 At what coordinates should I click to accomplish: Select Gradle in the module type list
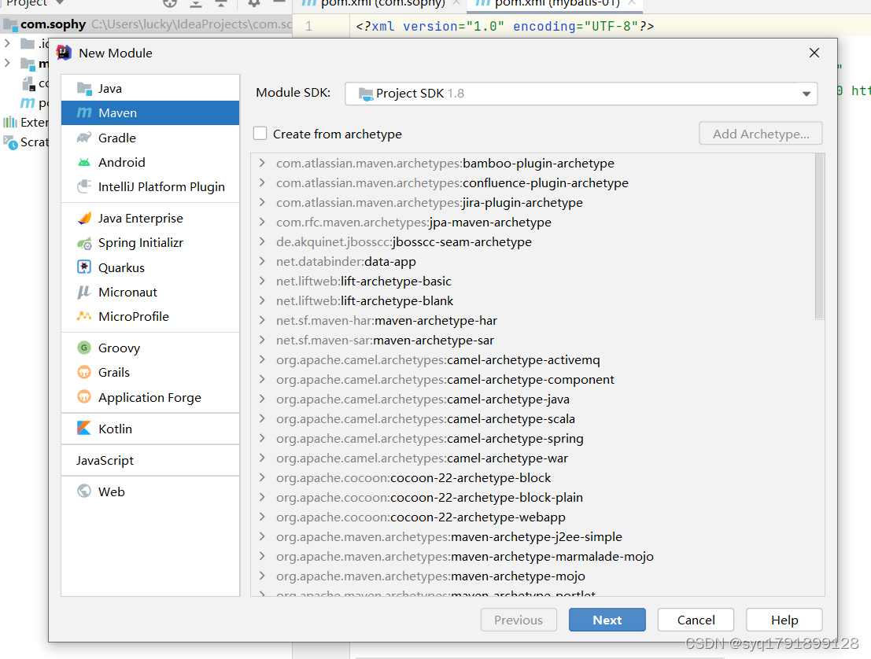point(150,138)
